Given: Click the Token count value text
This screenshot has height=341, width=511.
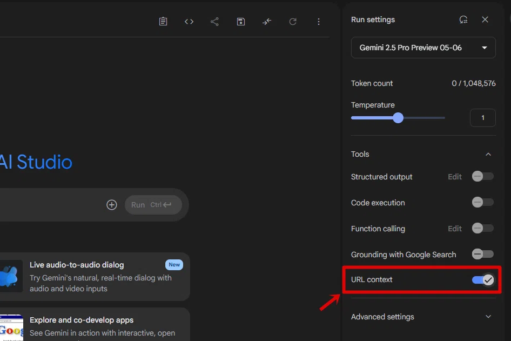Looking at the screenshot, I should point(474,83).
